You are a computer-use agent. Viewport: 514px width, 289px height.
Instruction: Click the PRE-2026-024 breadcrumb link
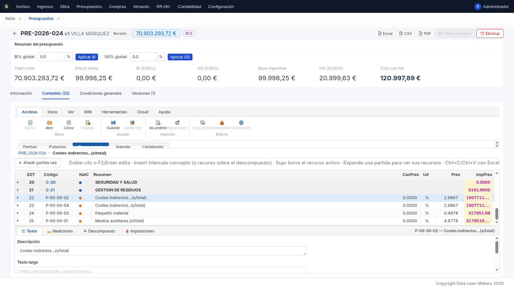coord(32,153)
